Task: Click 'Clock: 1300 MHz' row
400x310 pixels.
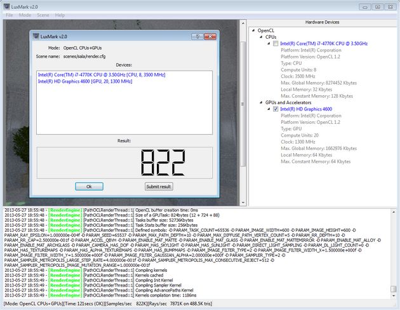Action: (x=298, y=142)
